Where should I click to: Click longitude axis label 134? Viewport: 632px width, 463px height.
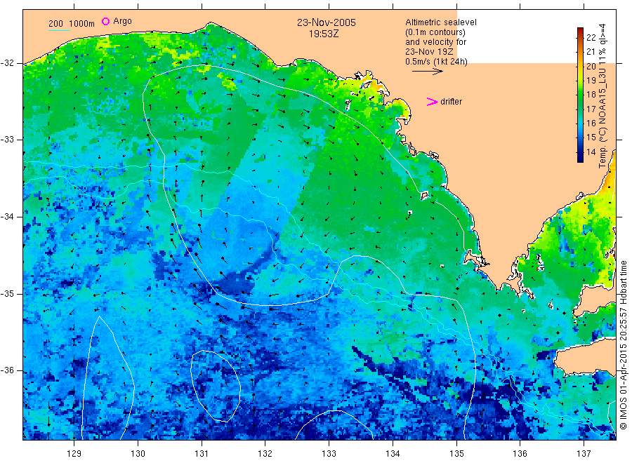[x=393, y=453]
